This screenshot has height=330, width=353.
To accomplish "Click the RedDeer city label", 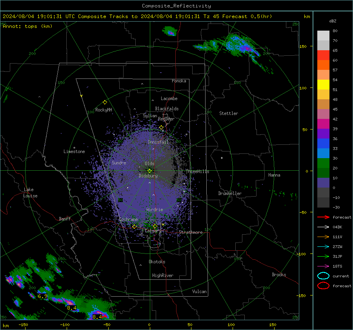I will pyautogui.click(x=166, y=119).
